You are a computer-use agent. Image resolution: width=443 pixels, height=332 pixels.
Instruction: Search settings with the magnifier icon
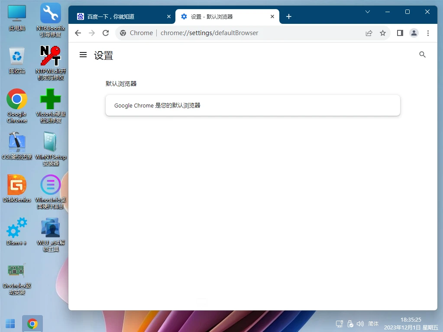[422, 55]
